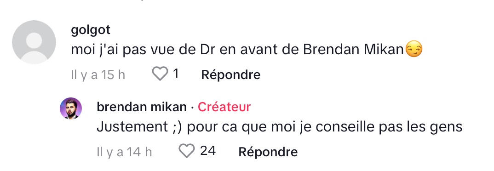Click the 'Il y a 14 h' timestamp
This screenshot has width=494, height=171.
(124, 152)
